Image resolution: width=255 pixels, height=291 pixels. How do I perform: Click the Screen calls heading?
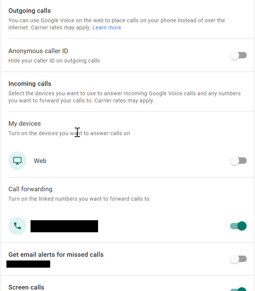[26, 287]
